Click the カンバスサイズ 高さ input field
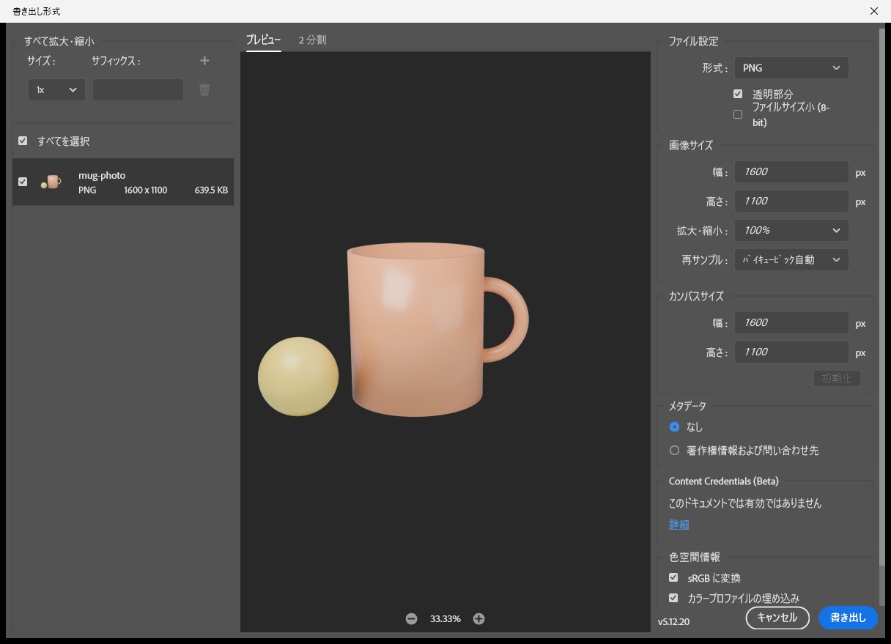The image size is (891, 644). tap(791, 352)
